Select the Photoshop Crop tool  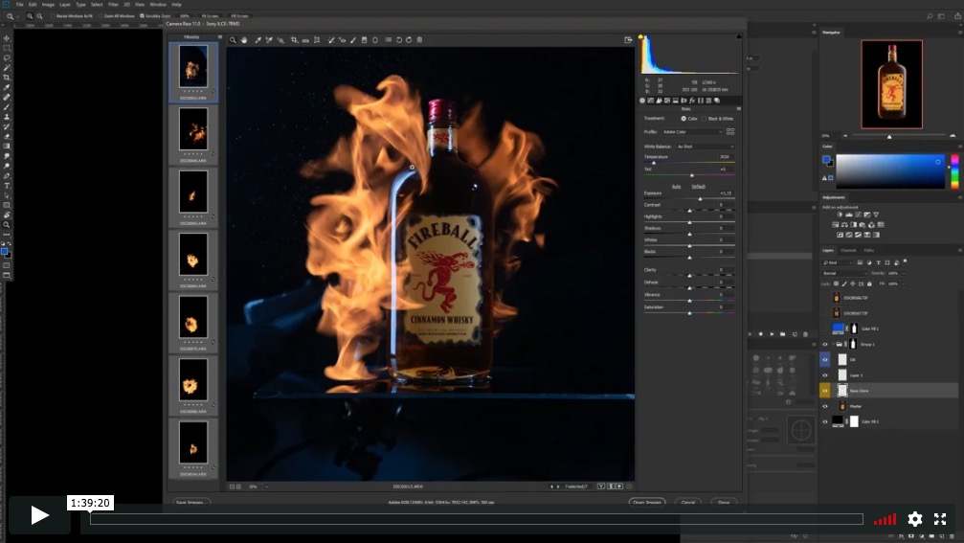click(x=7, y=78)
